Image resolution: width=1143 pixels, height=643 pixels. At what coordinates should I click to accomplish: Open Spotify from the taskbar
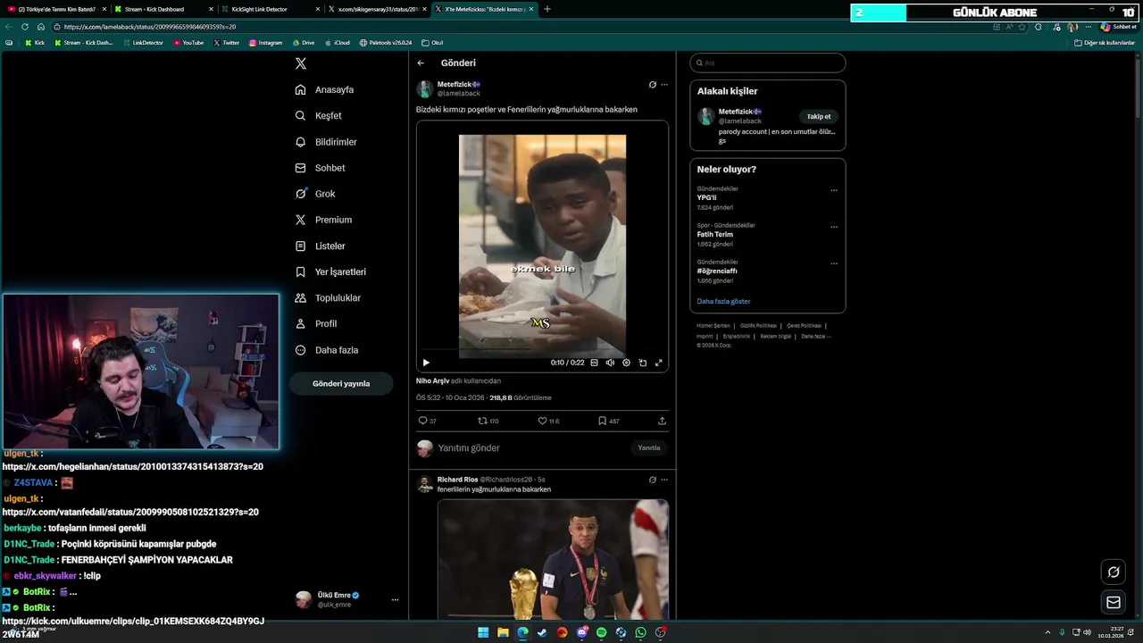click(x=601, y=632)
